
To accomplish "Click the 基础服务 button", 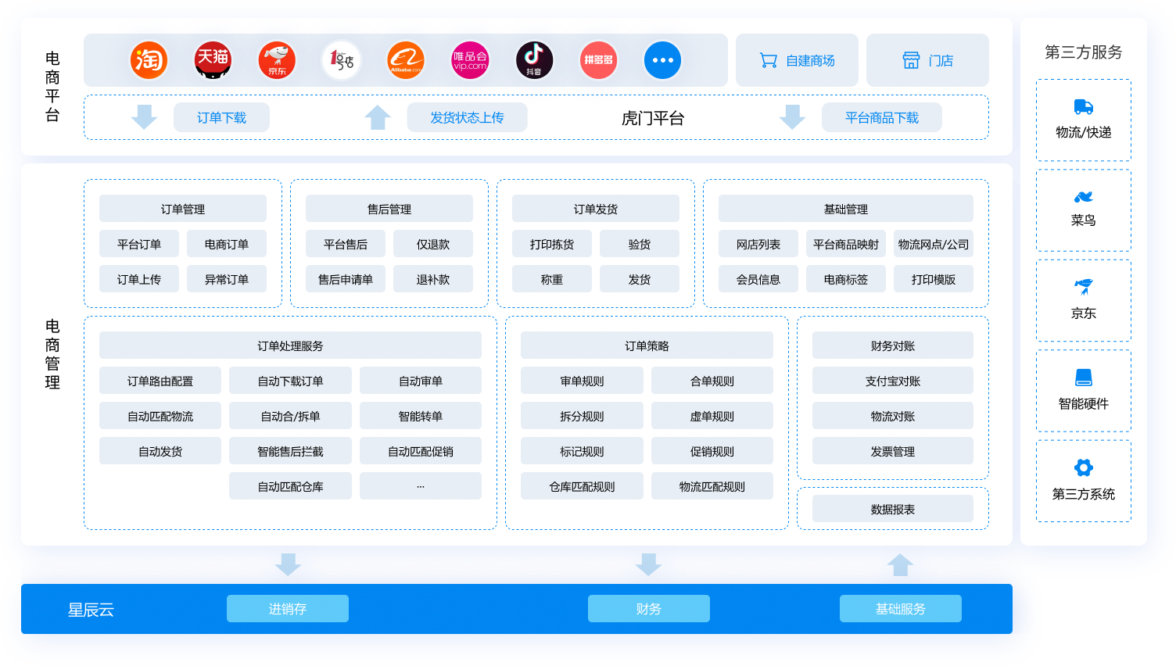I will pos(900,609).
